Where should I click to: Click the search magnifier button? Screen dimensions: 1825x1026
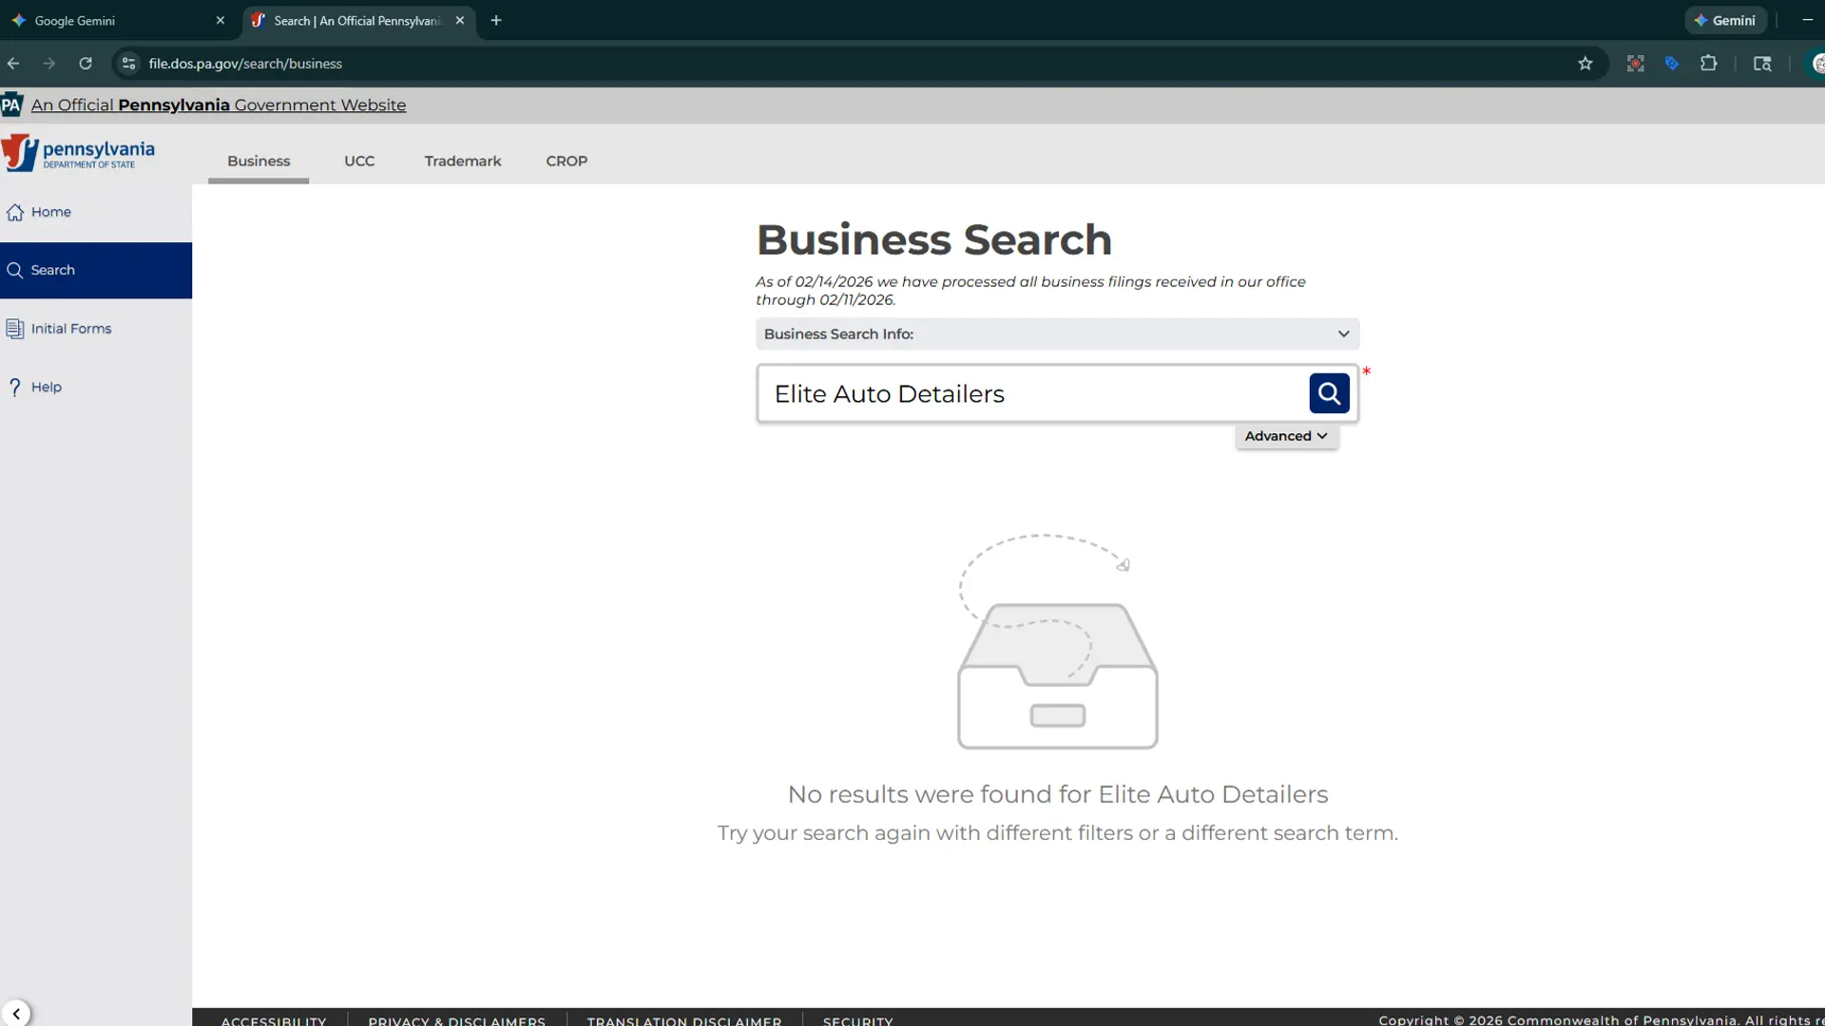click(x=1329, y=393)
